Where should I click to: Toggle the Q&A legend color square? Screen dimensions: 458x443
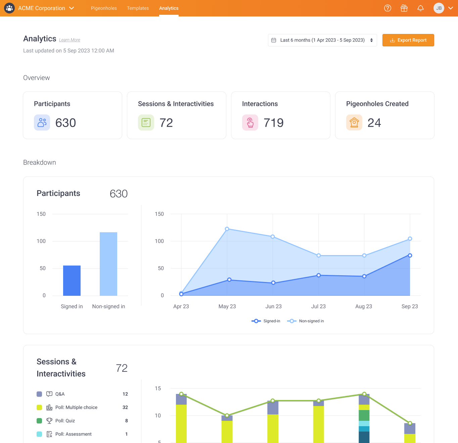click(39, 394)
